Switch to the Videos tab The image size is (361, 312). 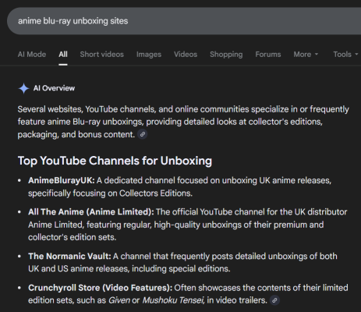coord(186,55)
